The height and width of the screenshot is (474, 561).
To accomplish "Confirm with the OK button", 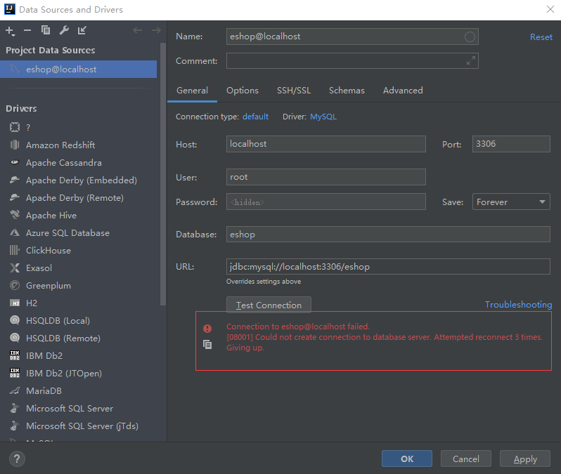I will tap(407, 459).
